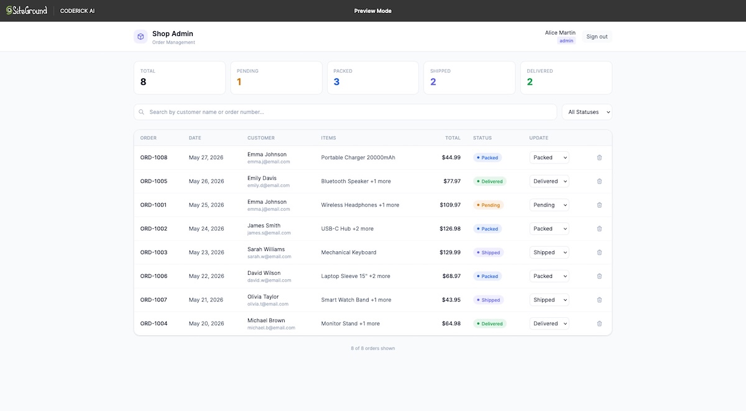The height and width of the screenshot is (411, 746).
Task: Open status update dropdown for ORD-1007
Action: [x=550, y=300]
